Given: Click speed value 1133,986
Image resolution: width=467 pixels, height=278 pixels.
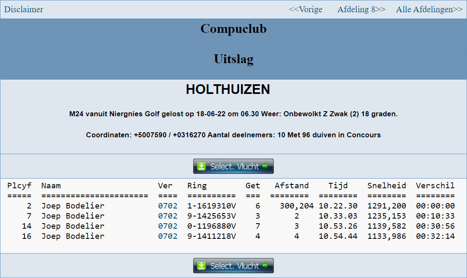Looking at the screenshot, I should (386, 236).
